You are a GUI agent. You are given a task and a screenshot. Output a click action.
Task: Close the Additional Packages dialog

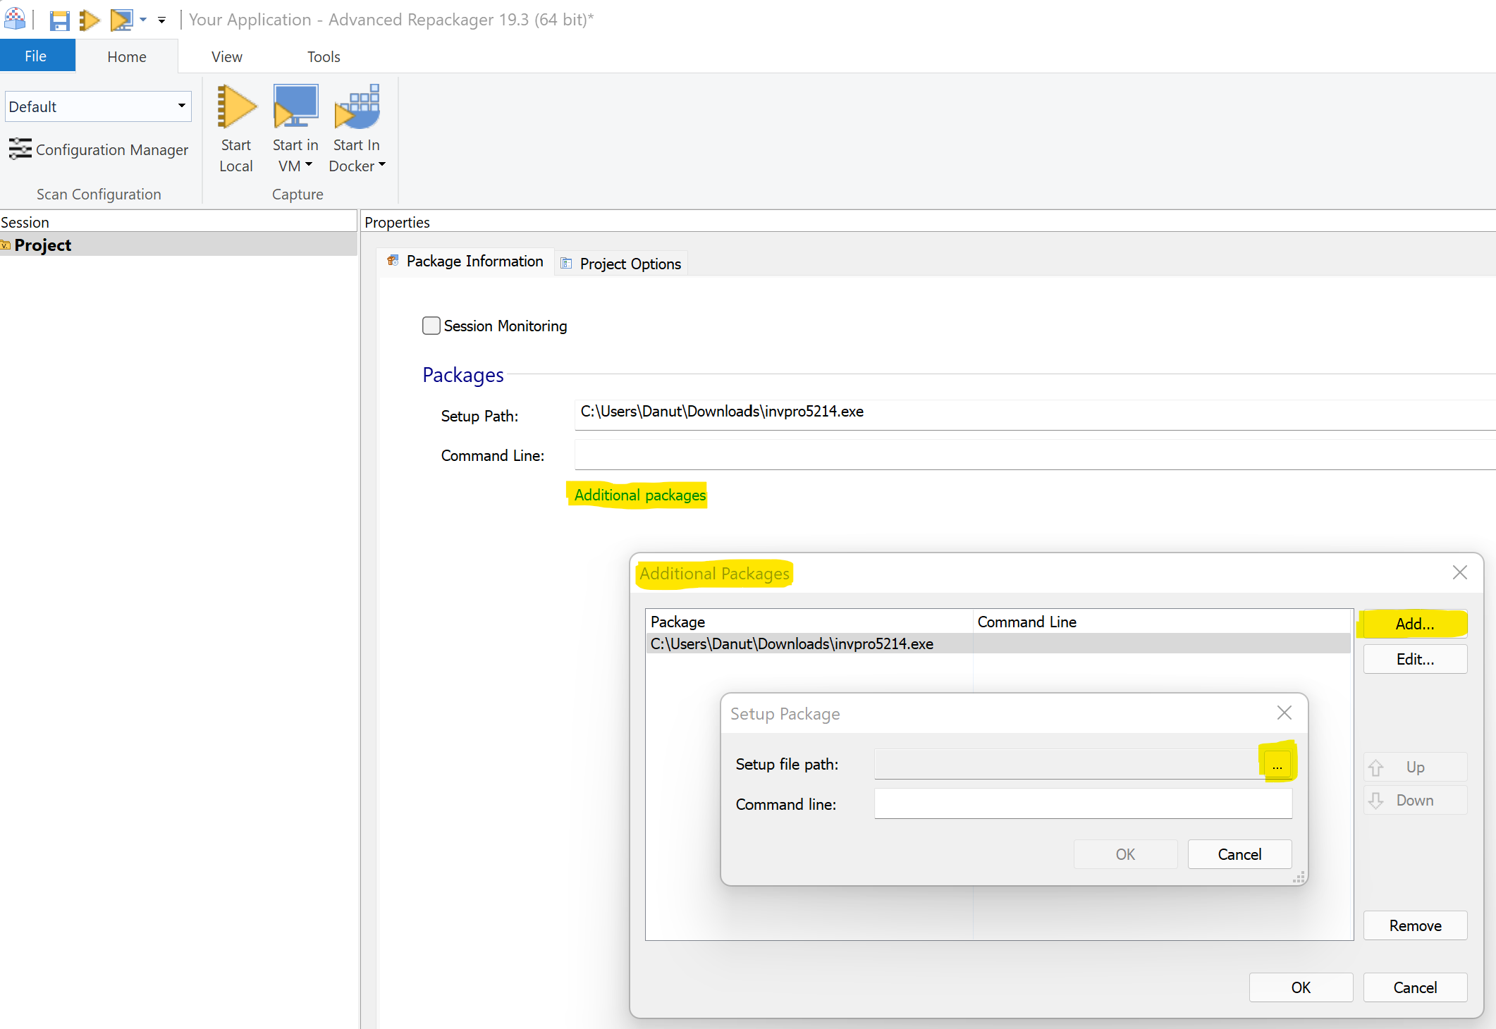tap(1460, 572)
